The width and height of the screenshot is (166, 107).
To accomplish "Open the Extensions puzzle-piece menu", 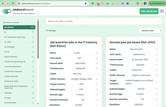I will (138, 4).
